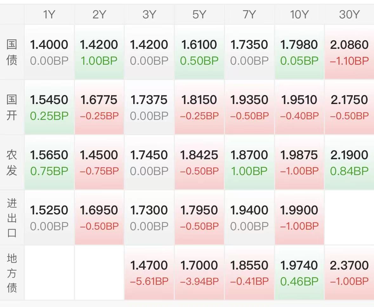Click the 国债 row label
The width and height of the screenshot is (374, 307).
[12, 52]
